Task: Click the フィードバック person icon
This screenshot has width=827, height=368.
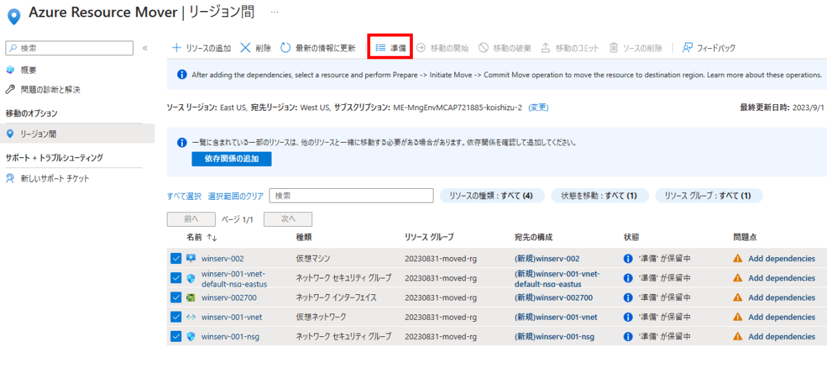Action: point(687,48)
